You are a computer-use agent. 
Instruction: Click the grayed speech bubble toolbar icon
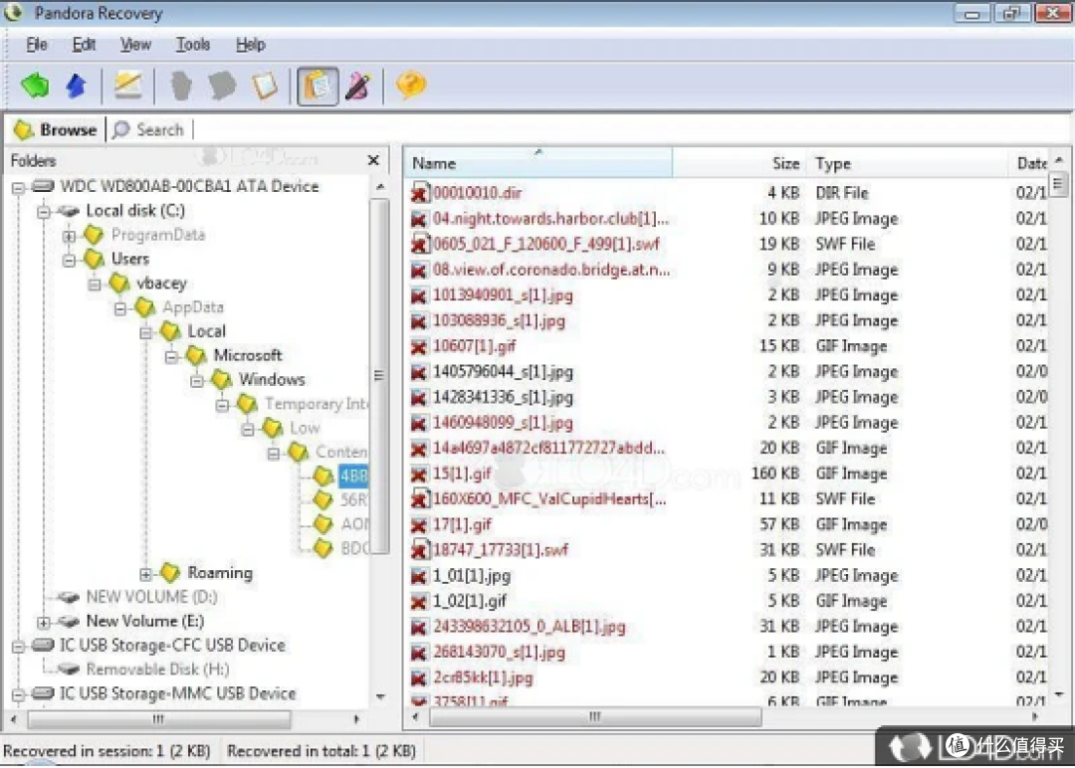pyautogui.click(x=222, y=86)
